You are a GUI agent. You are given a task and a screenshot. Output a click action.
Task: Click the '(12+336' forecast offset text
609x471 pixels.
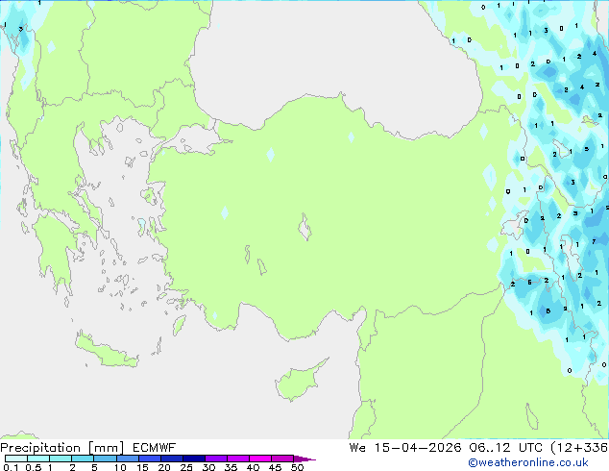[x=579, y=448]
